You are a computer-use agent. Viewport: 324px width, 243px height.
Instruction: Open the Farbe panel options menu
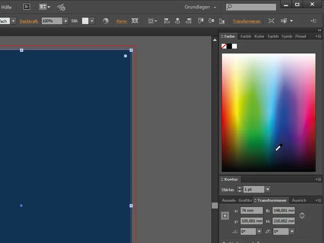click(x=318, y=36)
